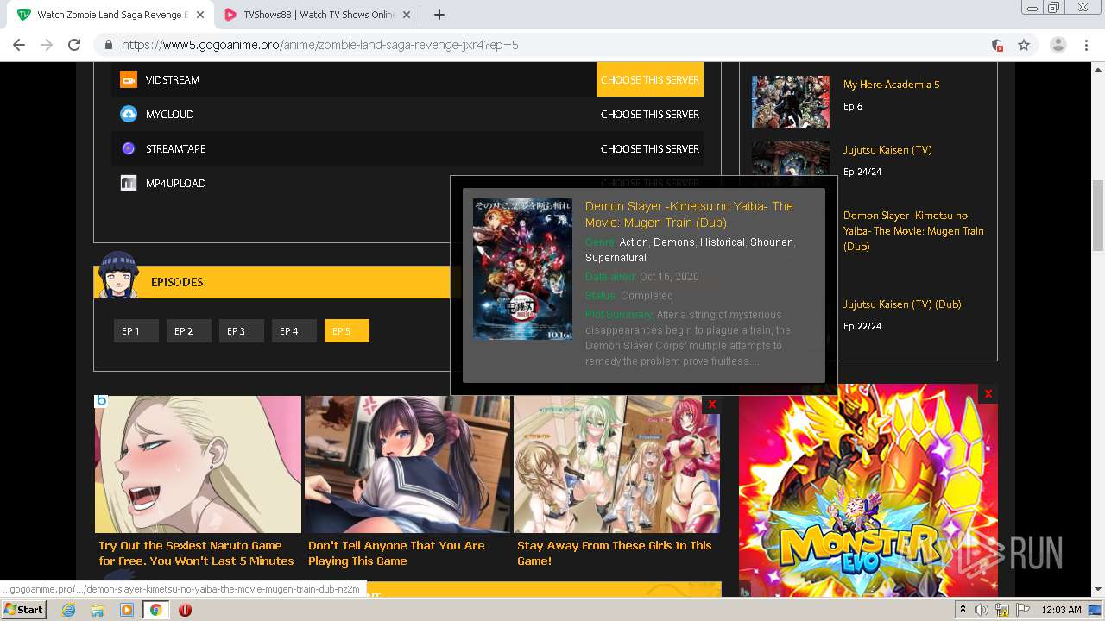
Task: Click the MP4Upload server icon
Action: 129,183
